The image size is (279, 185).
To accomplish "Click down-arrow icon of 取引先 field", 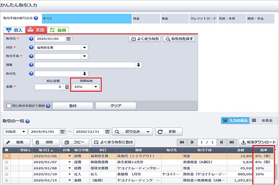I will pyautogui.click(x=85, y=74).
